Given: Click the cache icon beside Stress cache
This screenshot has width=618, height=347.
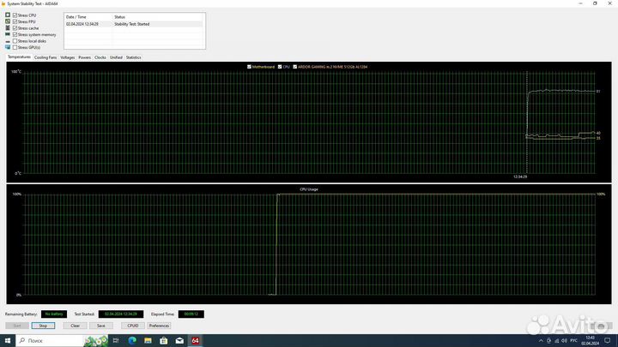Looking at the screenshot, I should tap(8, 28).
